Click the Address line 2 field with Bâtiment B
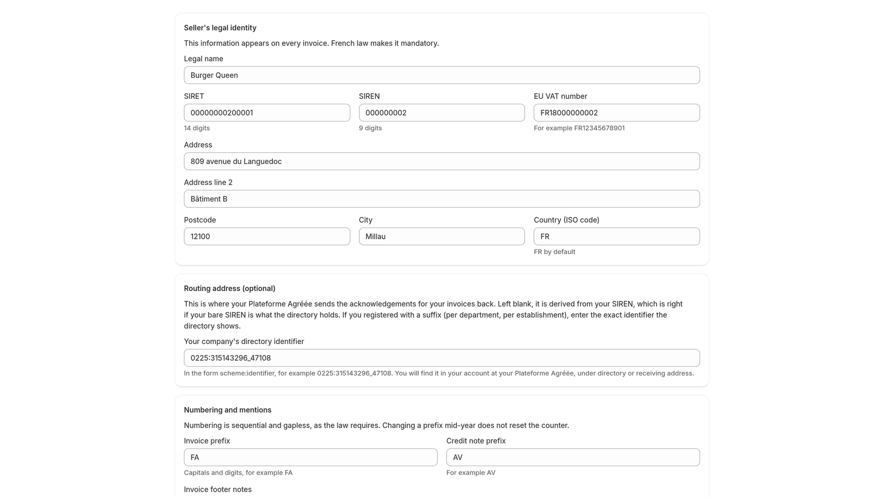The height and width of the screenshot is (497, 884). [x=441, y=199]
